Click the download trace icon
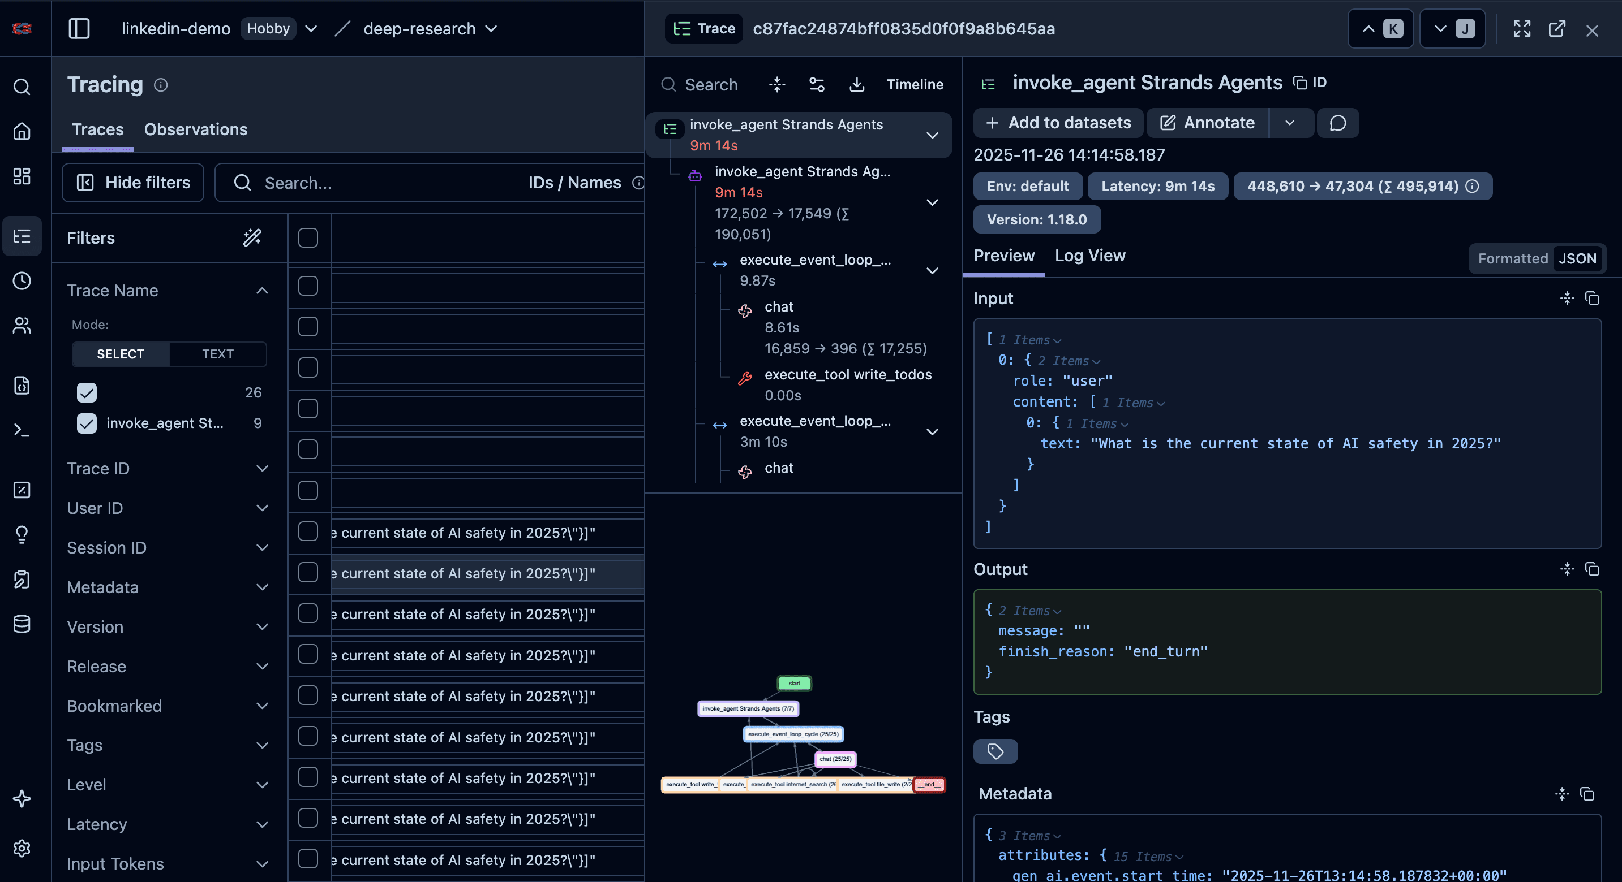Image resolution: width=1622 pixels, height=882 pixels. click(856, 84)
